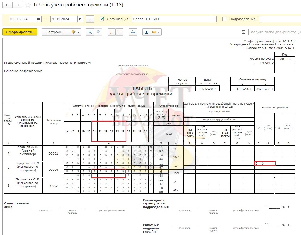Click the start date field 01.11.2024
The height and width of the screenshot is (235, 301).
(22, 19)
